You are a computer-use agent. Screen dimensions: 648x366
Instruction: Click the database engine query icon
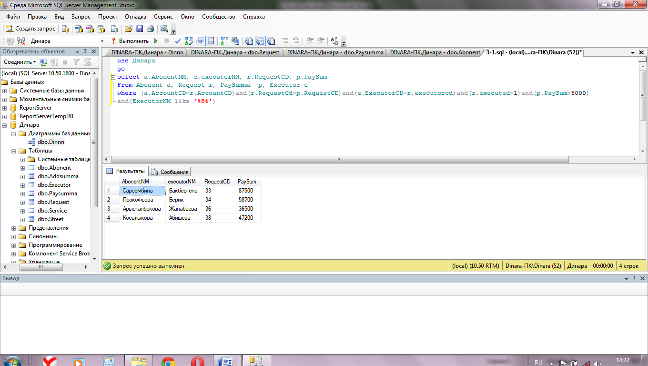(x=66, y=29)
